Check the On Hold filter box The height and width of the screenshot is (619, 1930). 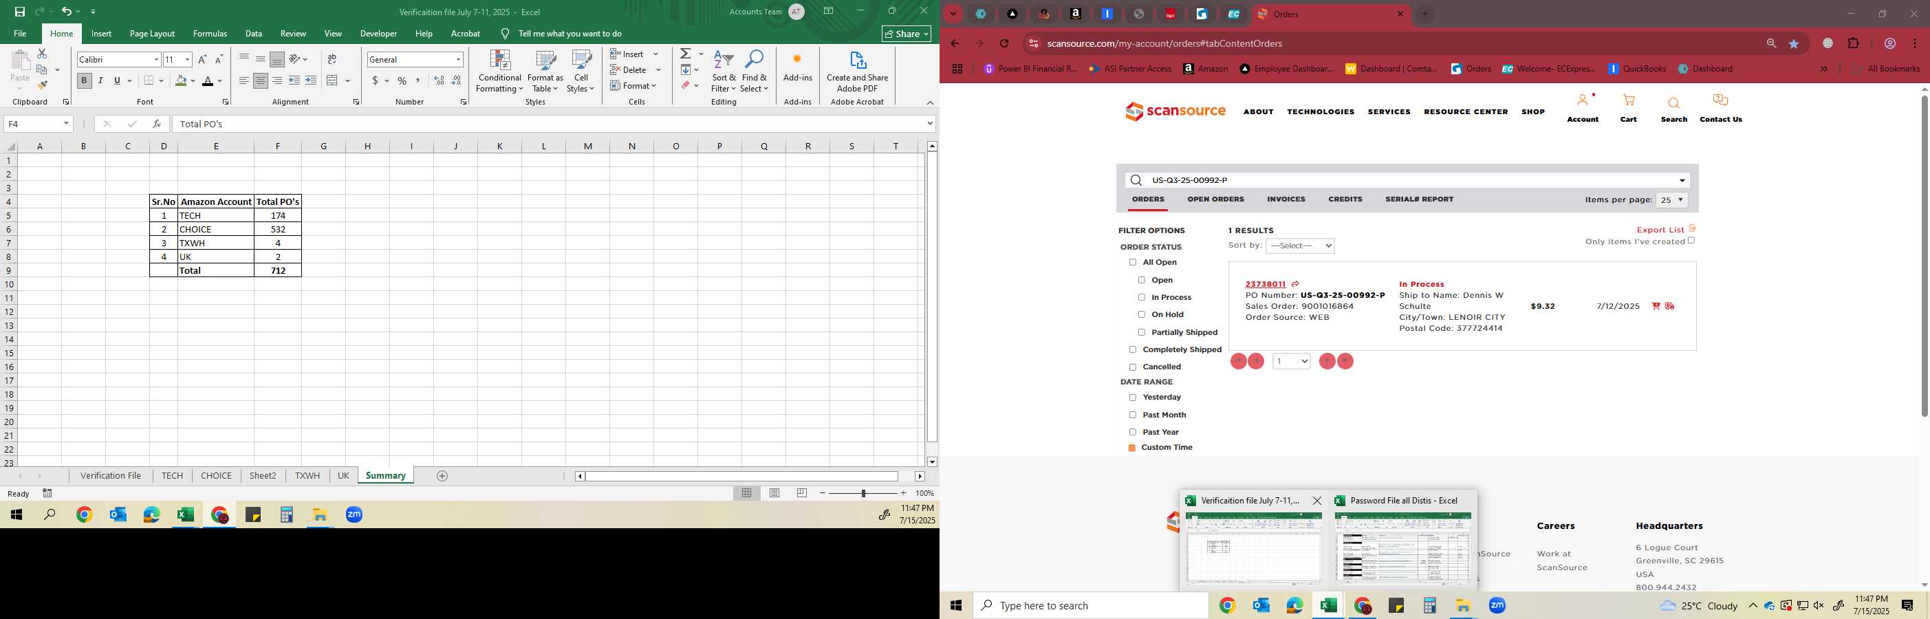coord(1141,315)
